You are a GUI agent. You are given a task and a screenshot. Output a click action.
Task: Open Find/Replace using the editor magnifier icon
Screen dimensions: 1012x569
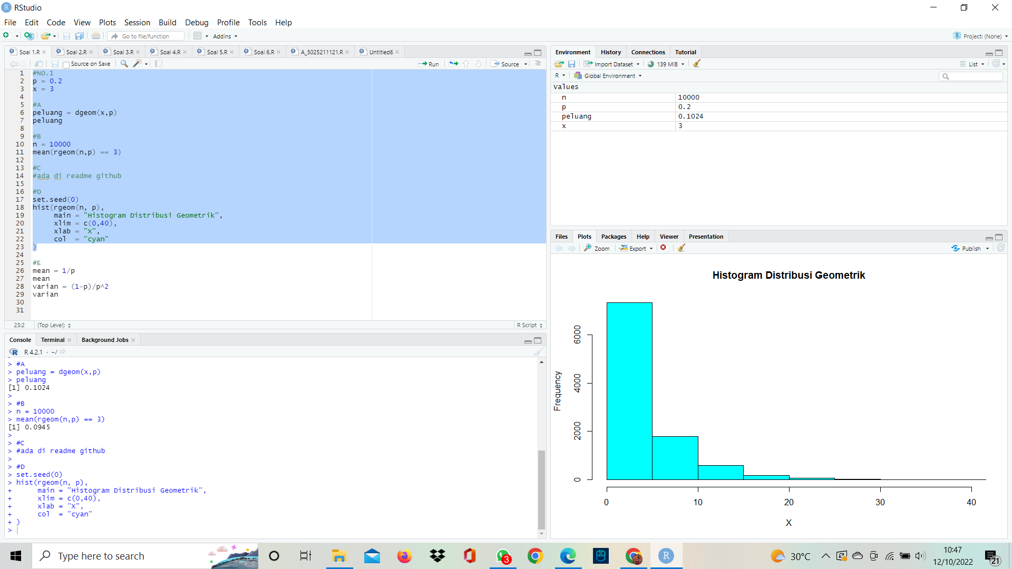(123, 63)
